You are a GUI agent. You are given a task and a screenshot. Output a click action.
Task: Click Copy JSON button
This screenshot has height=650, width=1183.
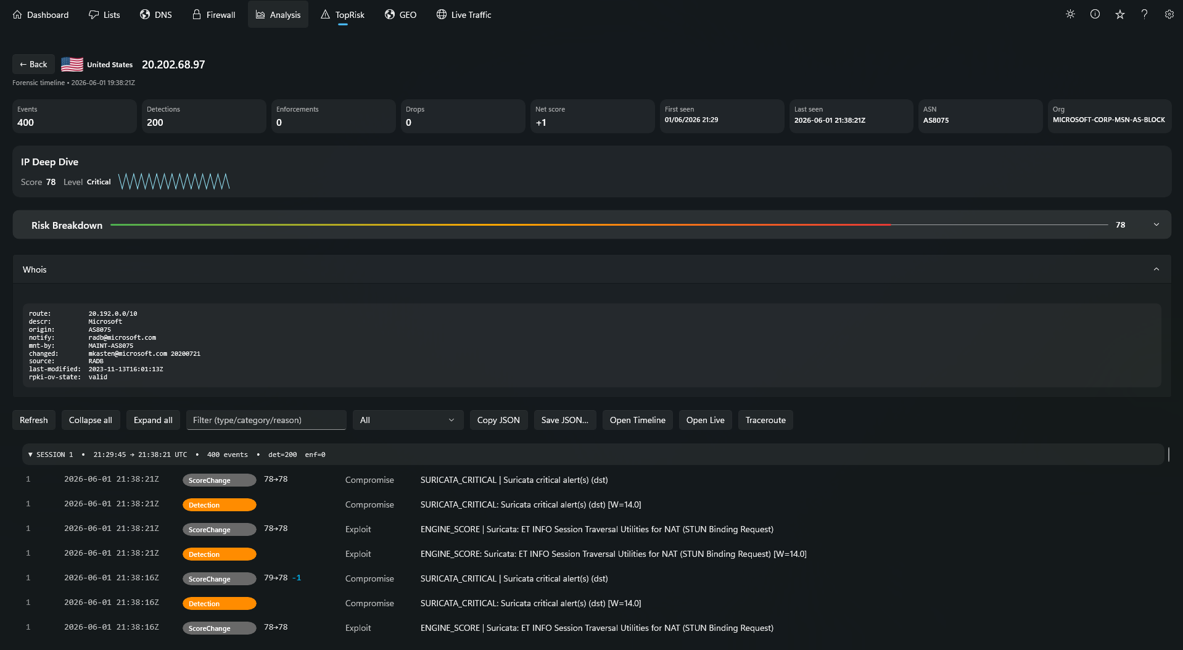pyautogui.click(x=498, y=420)
